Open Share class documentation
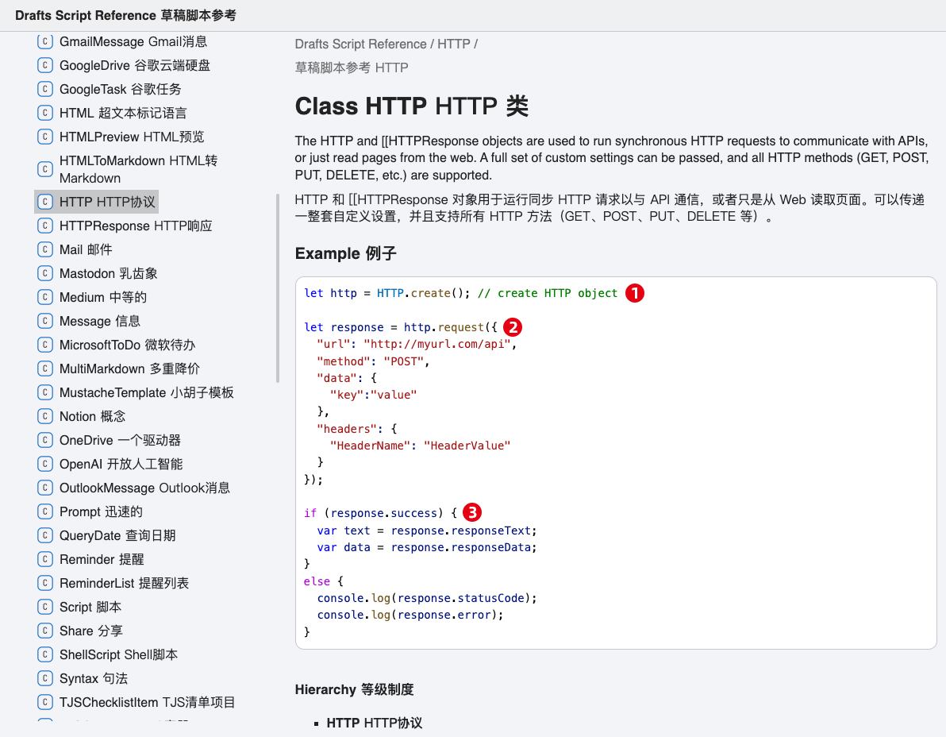Viewport: 946px width, 737px height. (x=91, y=631)
